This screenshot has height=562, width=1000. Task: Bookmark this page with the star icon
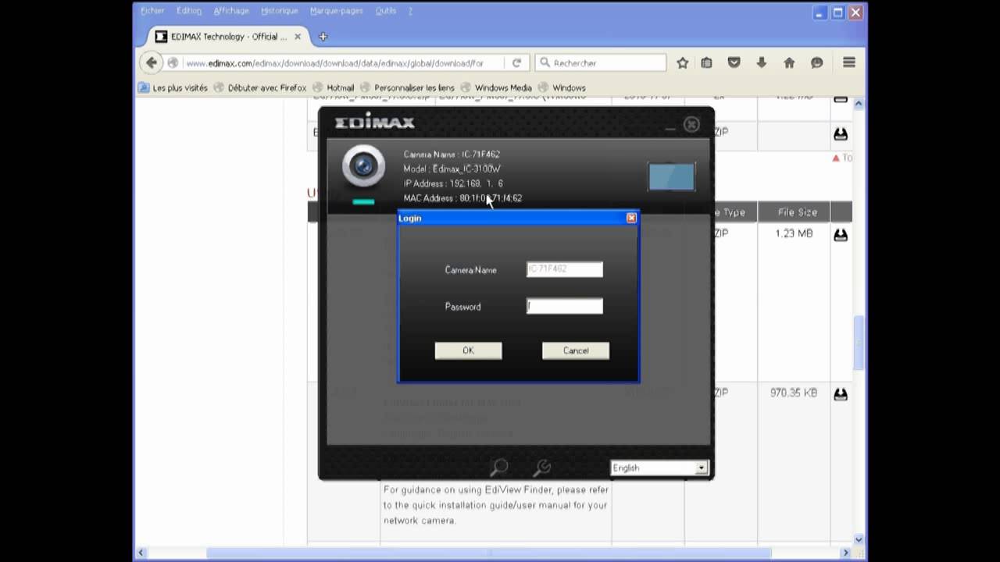coord(683,63)
